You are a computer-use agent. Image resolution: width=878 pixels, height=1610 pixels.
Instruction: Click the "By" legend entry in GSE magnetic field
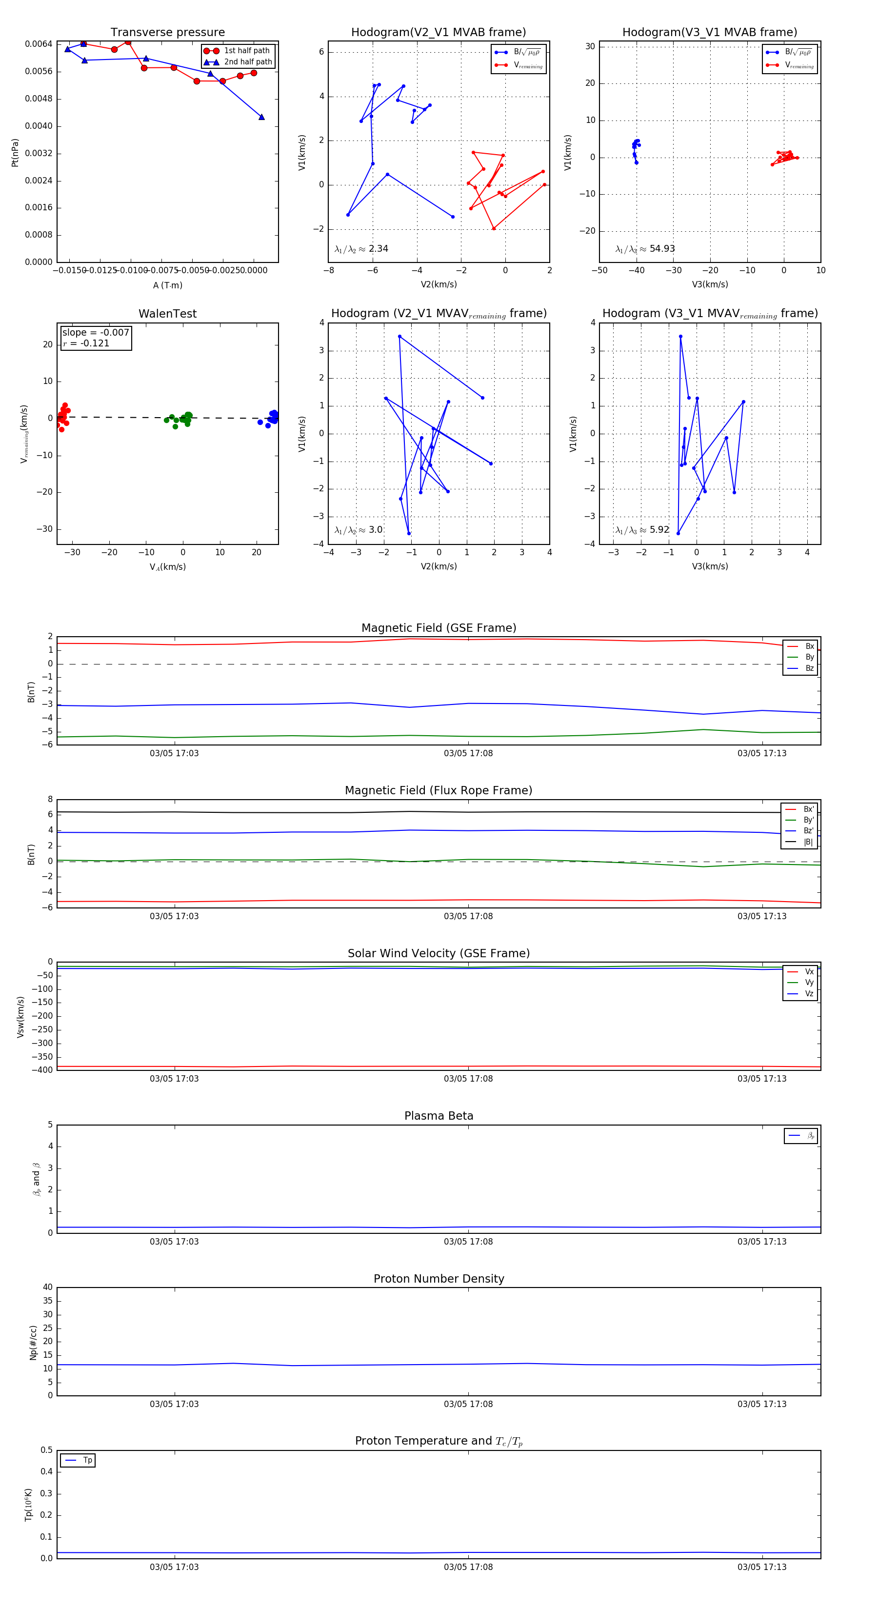[x=801, y=657]
